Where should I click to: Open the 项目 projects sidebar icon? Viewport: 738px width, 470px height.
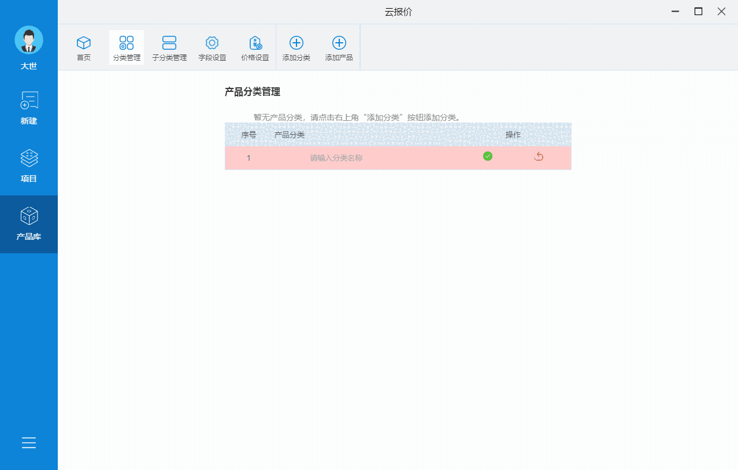28,166
